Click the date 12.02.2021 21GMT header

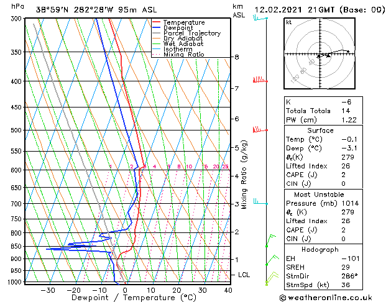pyautogui.click(x=295, y=10)
